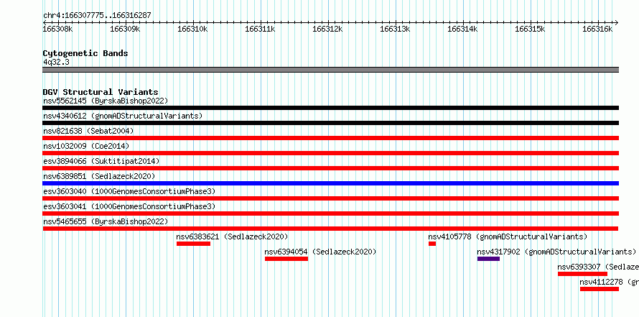
Task: Open the nsv4112278 variant label
Action: click(x=610, y=282)
